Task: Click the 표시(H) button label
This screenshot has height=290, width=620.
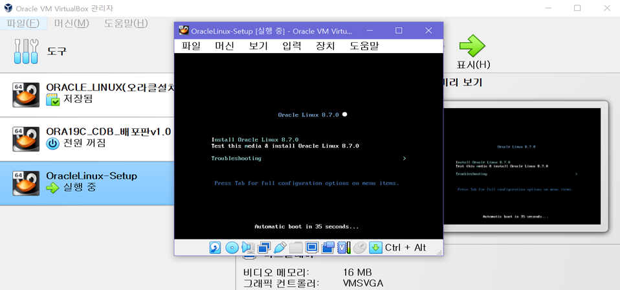Action: (x=473, y=65)
